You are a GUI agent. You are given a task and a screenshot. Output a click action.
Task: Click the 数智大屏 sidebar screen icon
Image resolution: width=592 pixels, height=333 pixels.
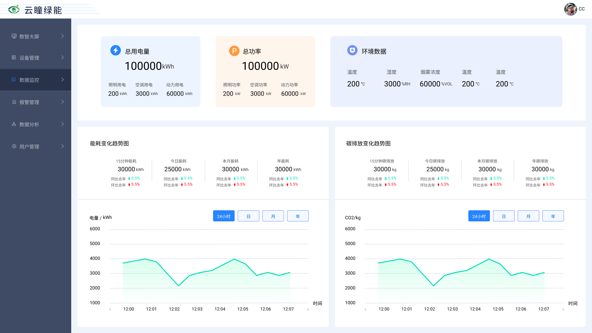click(x=14, y=36)
